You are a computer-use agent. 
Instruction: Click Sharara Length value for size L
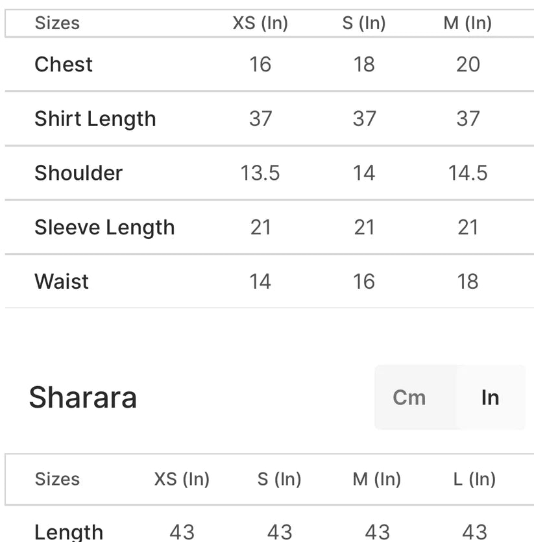pyautogui.click(x=474, y=532)
